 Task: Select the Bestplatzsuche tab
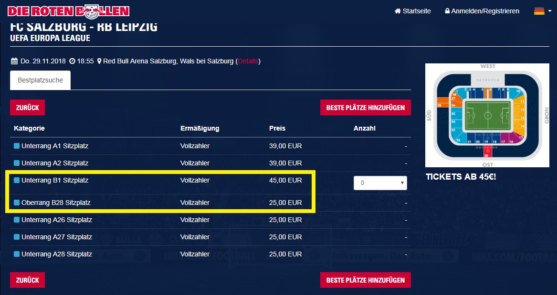click(x=40, y=80)
